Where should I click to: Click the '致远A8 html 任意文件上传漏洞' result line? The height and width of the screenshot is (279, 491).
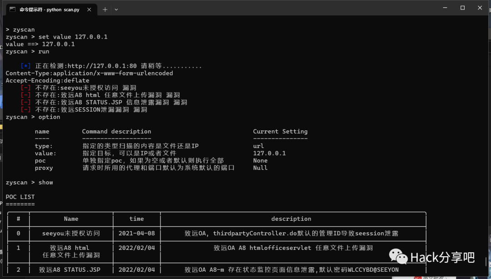(100, 95)
